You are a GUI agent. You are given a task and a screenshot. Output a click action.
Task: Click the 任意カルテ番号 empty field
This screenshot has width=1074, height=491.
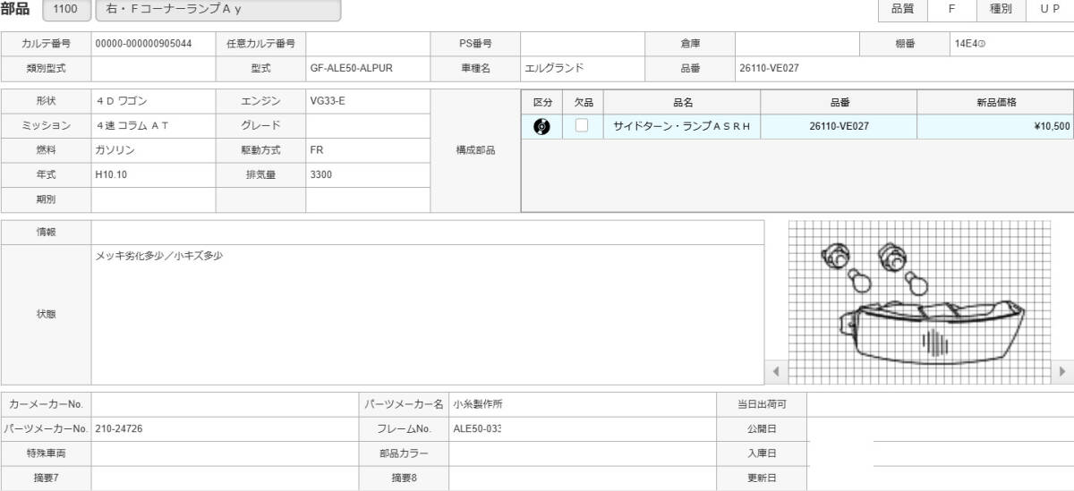pyautogui.click(x=368, y=43)
